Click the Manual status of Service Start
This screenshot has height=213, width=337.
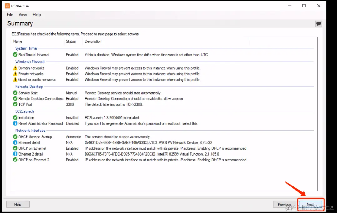click(x=71, y=93)
